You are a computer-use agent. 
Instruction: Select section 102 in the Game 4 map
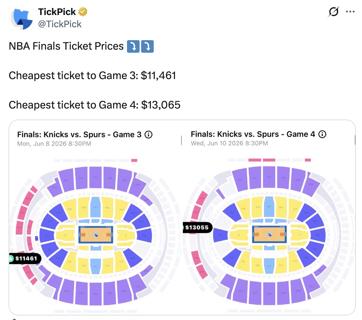click(x=318, y=235)
